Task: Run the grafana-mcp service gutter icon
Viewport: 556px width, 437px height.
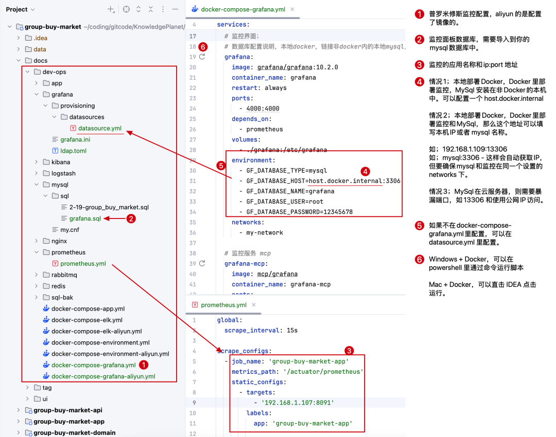Action: (x=202, y=263)
